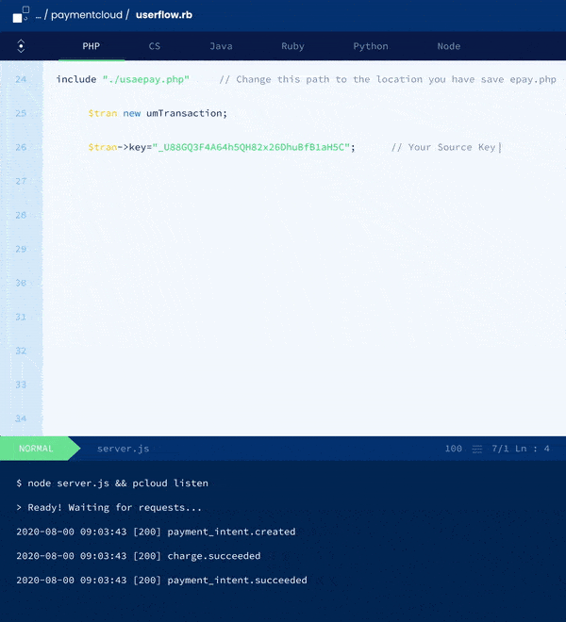The image size is (566, 622).
Task: Click the "./usaepay.php" string
Action: (x=146, y=79)
